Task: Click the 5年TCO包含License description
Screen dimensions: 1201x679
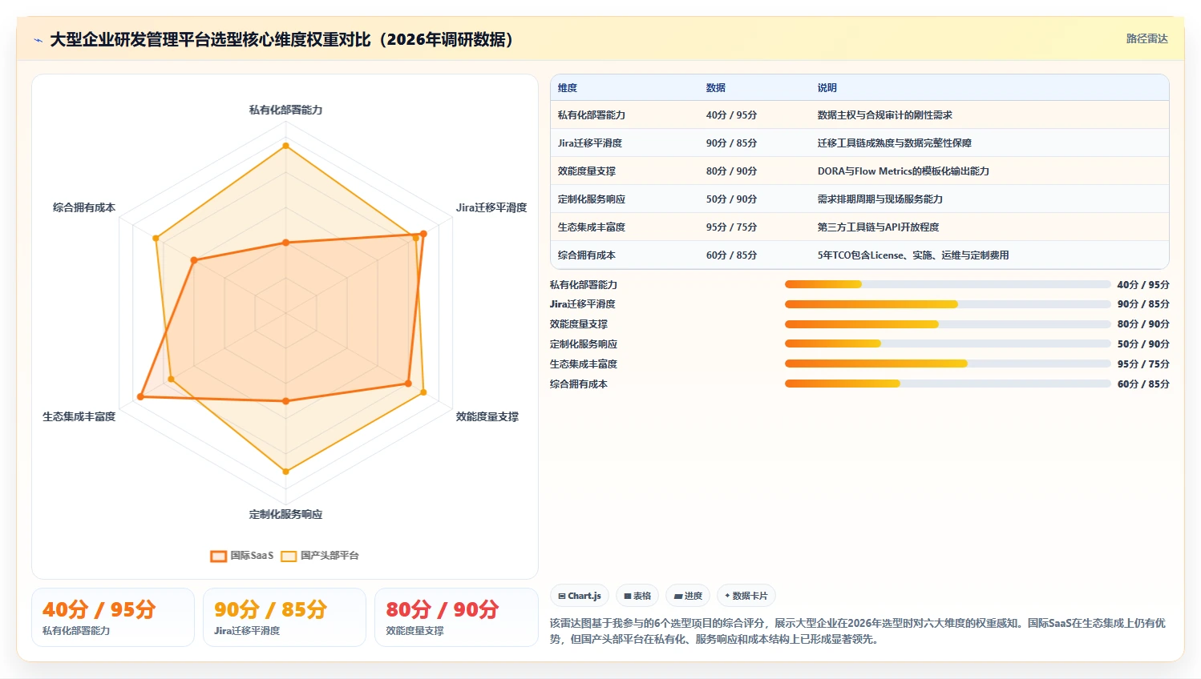Action: click(913, 255)
